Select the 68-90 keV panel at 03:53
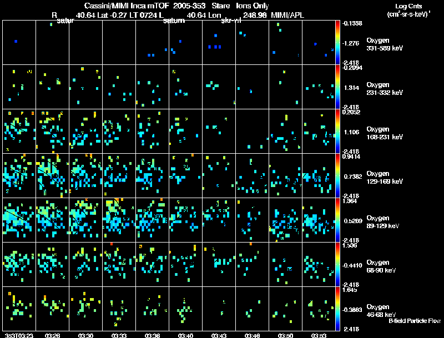444x338 pixels. [319, 265]
